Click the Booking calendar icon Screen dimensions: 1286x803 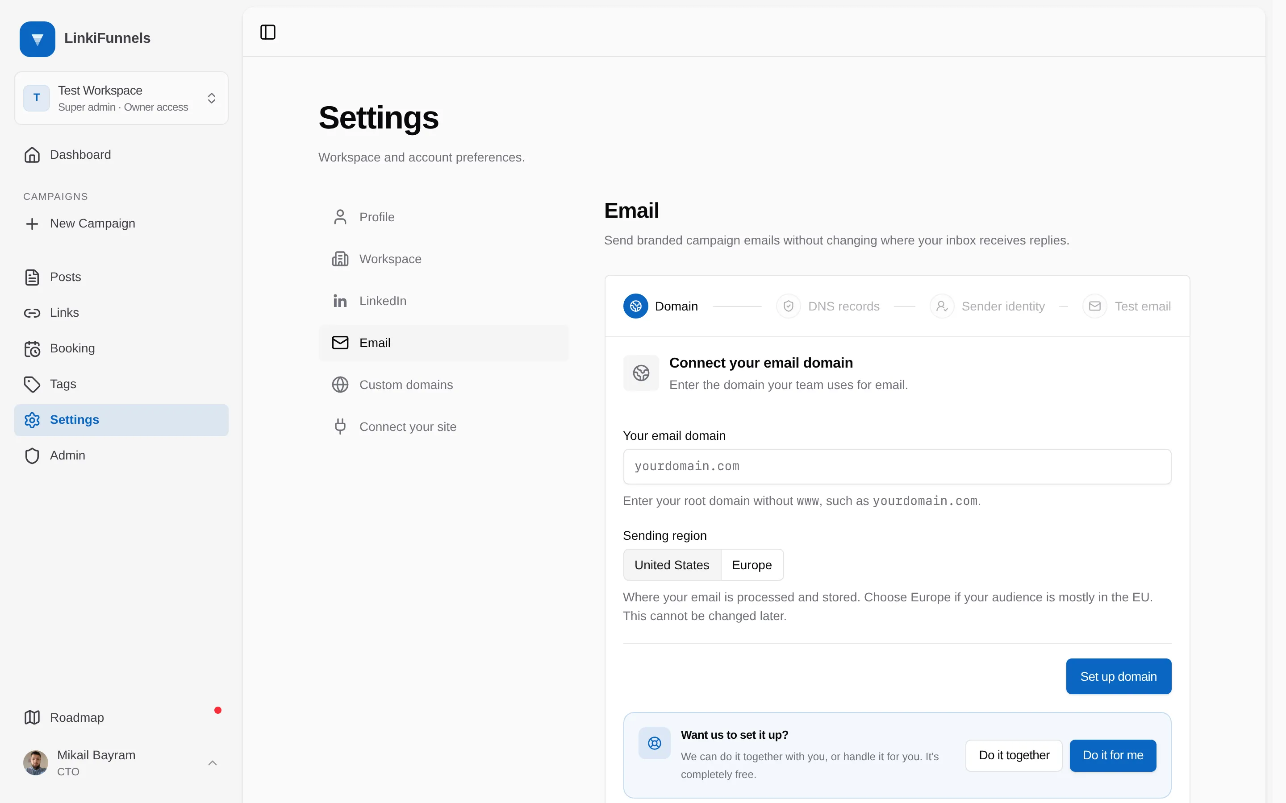[x=32, y=349]
